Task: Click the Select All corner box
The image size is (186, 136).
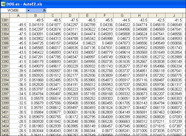Action: pos(5,15)
